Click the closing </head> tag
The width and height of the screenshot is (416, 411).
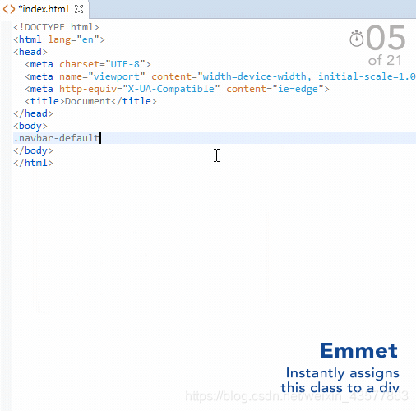tap(33, 113)
